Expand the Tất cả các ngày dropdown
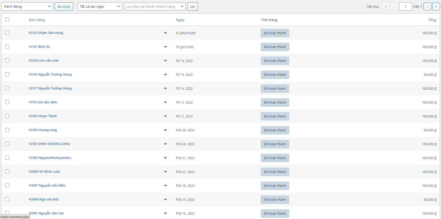 point(100,6)
